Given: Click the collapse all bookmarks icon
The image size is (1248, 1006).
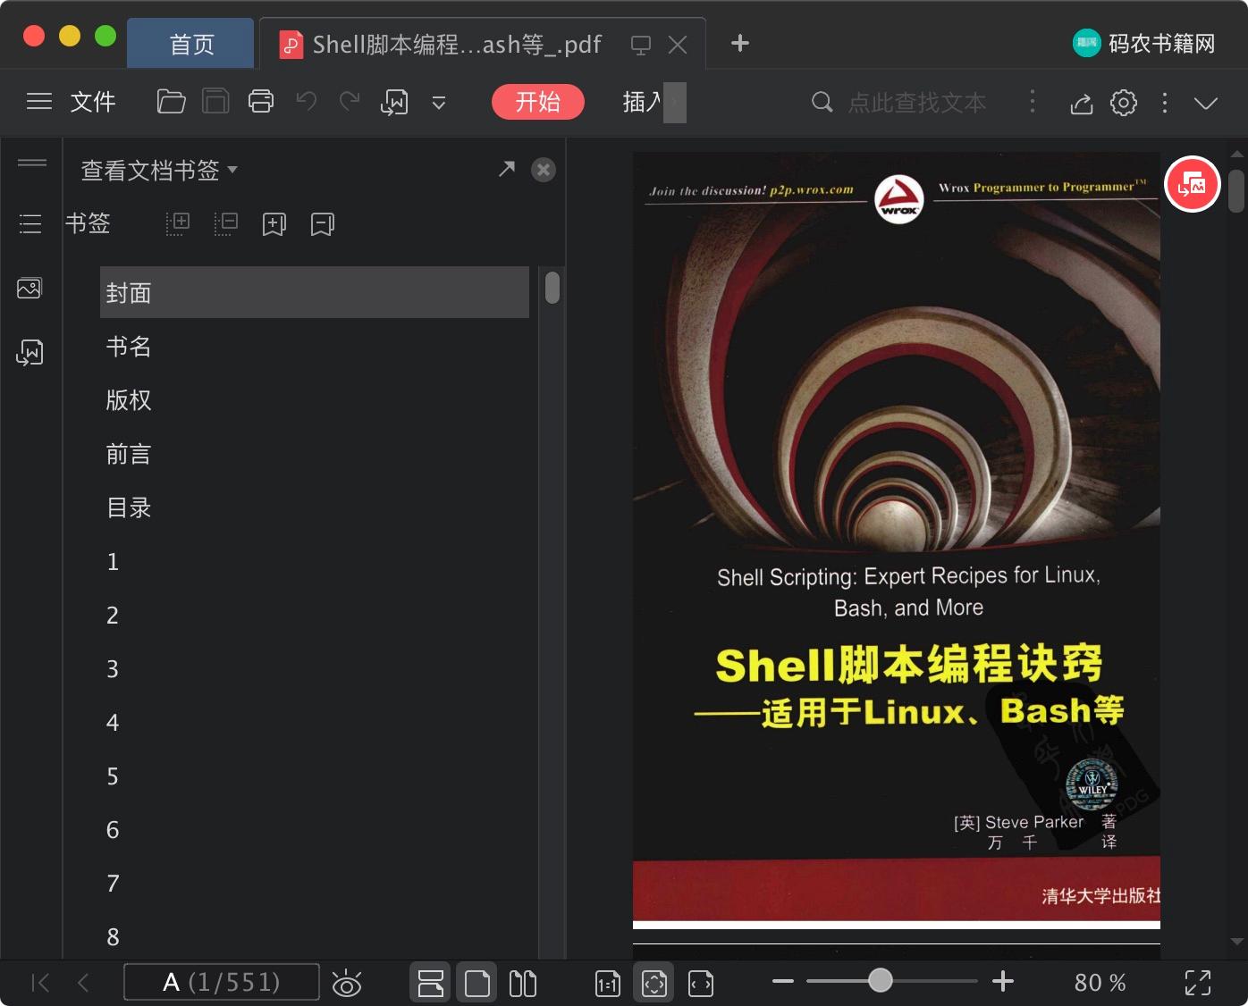Looking at the screenshot, I should coord(226,223).
